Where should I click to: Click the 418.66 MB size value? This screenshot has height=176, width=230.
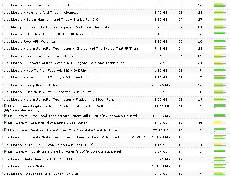click(161, 116)
